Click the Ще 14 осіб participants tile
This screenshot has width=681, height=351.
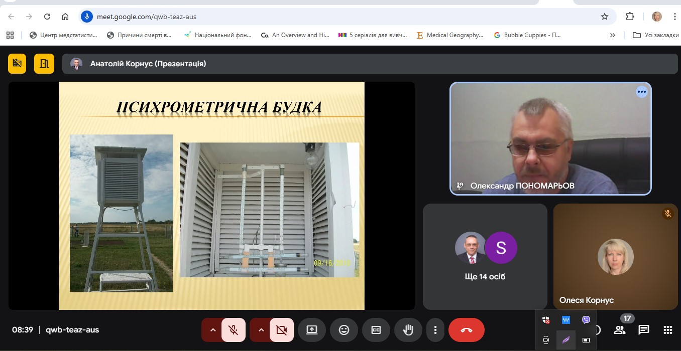485,256
